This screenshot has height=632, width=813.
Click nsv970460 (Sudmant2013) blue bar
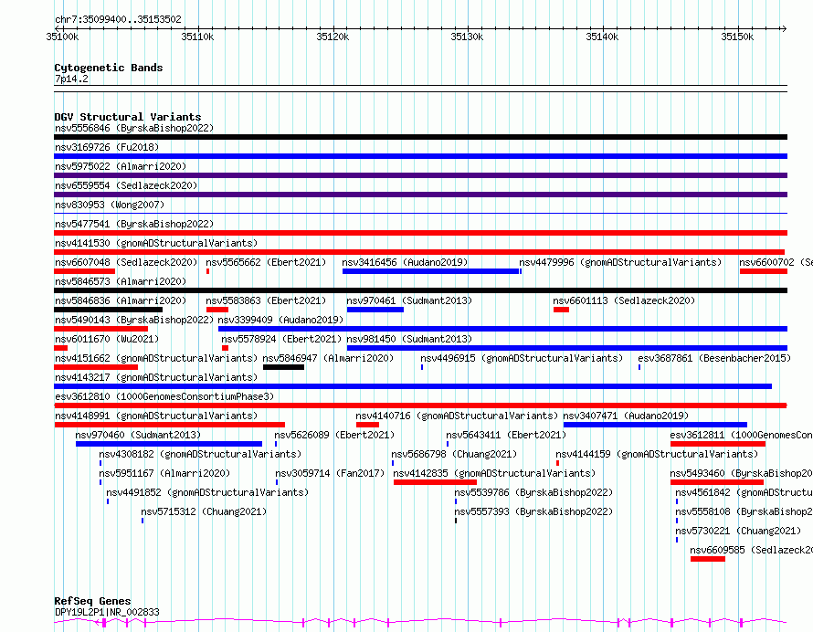[169, 444]
